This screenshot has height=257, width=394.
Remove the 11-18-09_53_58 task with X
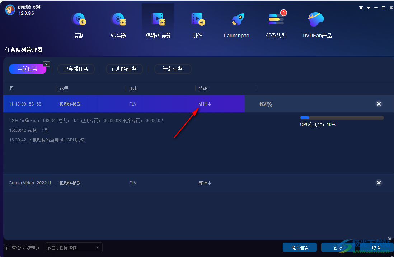coord(379,104)
